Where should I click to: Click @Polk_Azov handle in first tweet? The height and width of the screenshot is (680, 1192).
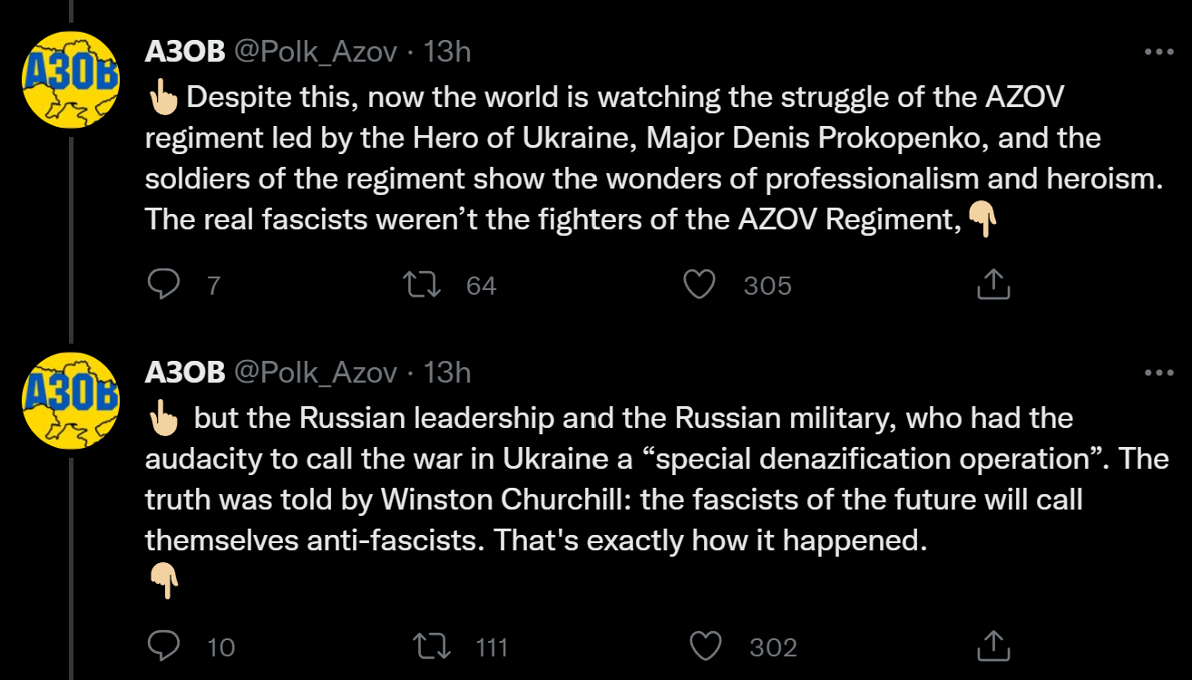pos(316,53)
